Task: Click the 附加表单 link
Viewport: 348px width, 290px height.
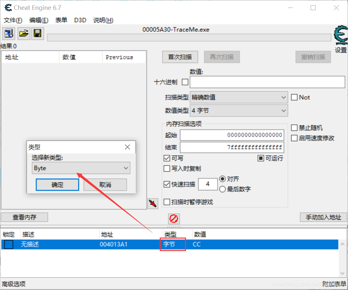Action: 334,284
